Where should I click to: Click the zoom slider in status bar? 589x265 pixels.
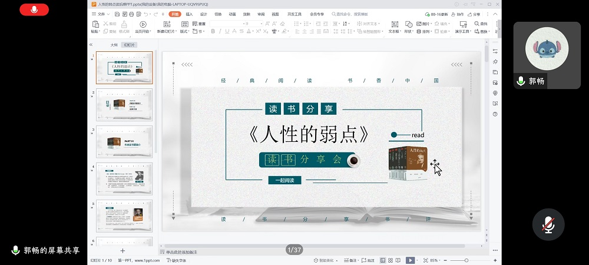466,260
